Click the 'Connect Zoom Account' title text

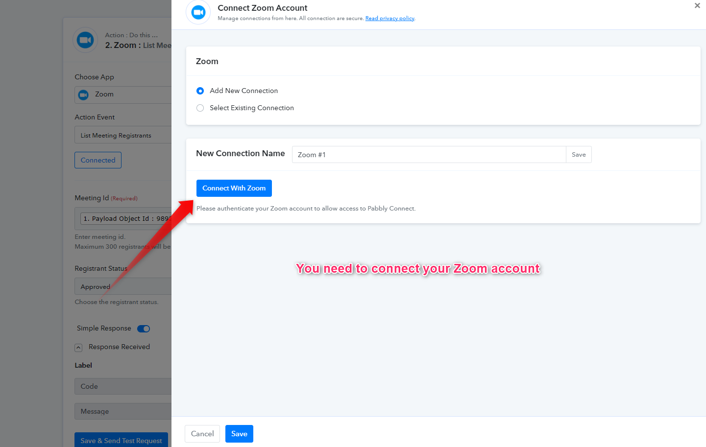pyautogui.click(x=263, y=8)
